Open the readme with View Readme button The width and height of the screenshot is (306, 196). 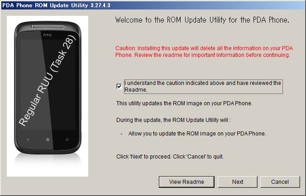pos(186,182)
